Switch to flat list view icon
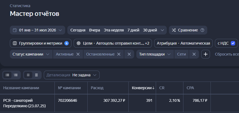239x113 pixels. point(7,75)
